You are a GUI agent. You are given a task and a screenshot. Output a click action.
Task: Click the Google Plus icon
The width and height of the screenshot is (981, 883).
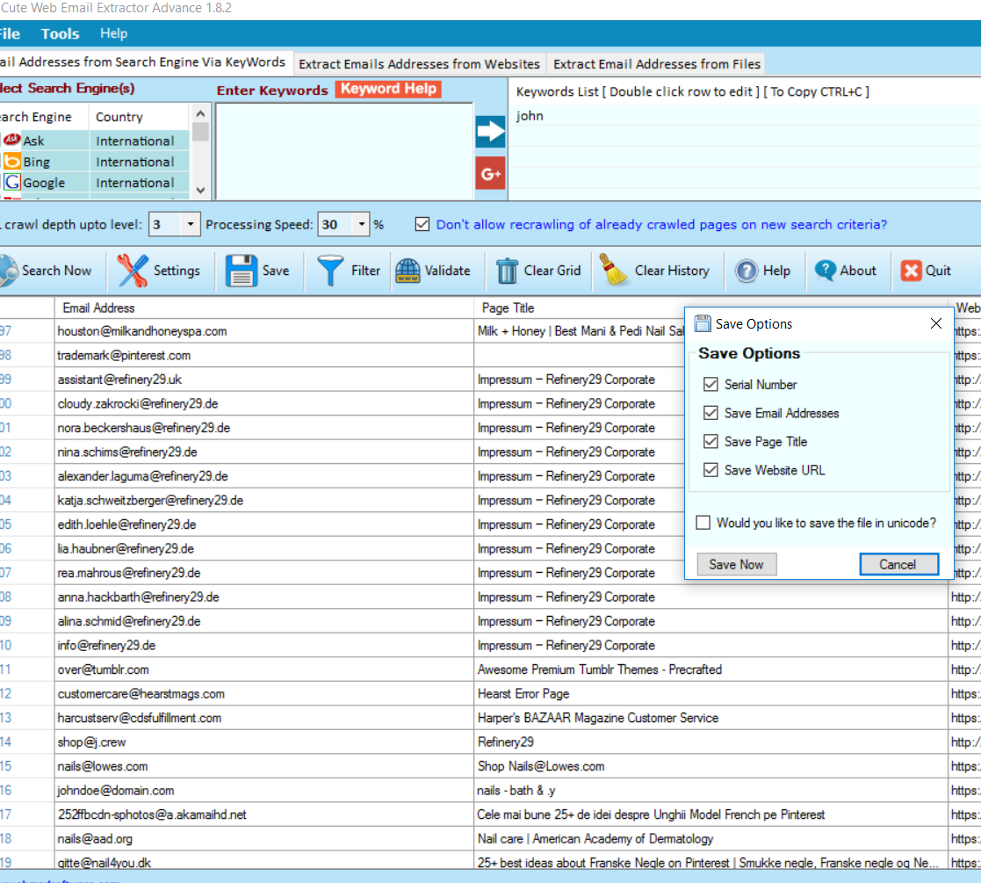pos(490,173)
